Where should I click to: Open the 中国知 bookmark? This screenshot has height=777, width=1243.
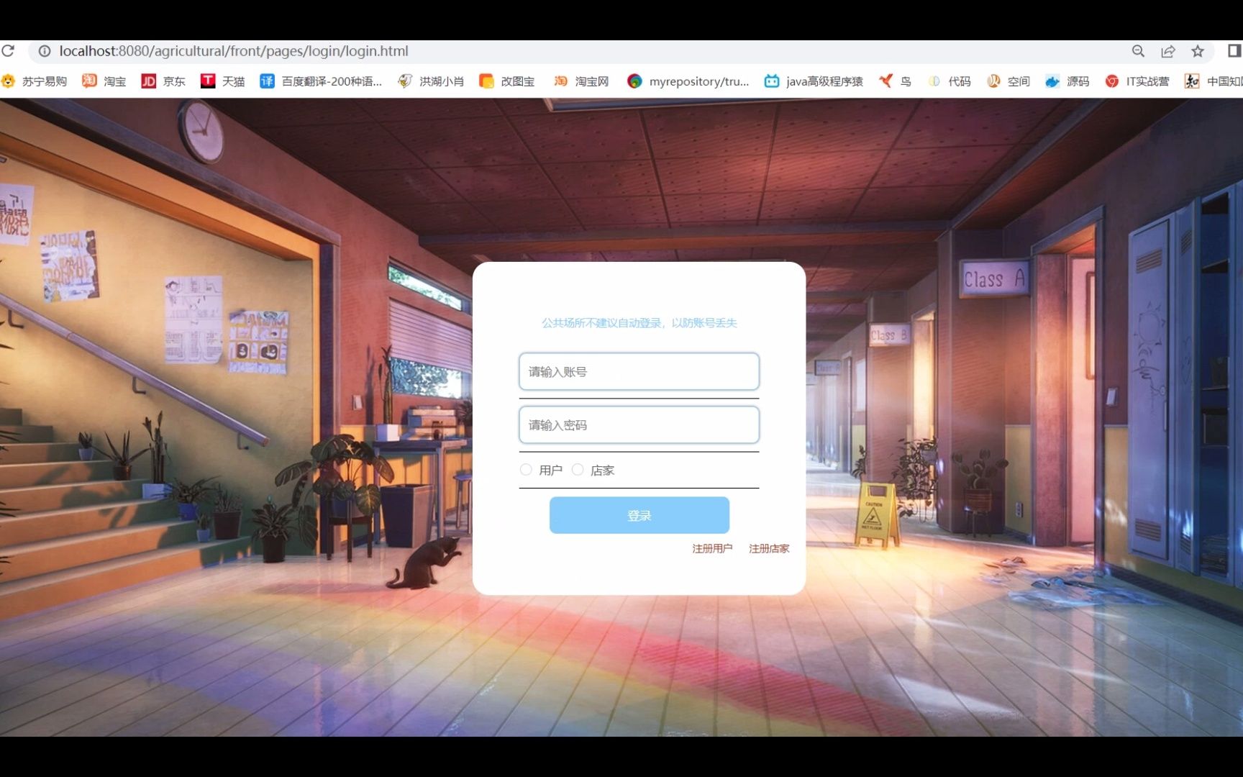(x=1214, y=81)
